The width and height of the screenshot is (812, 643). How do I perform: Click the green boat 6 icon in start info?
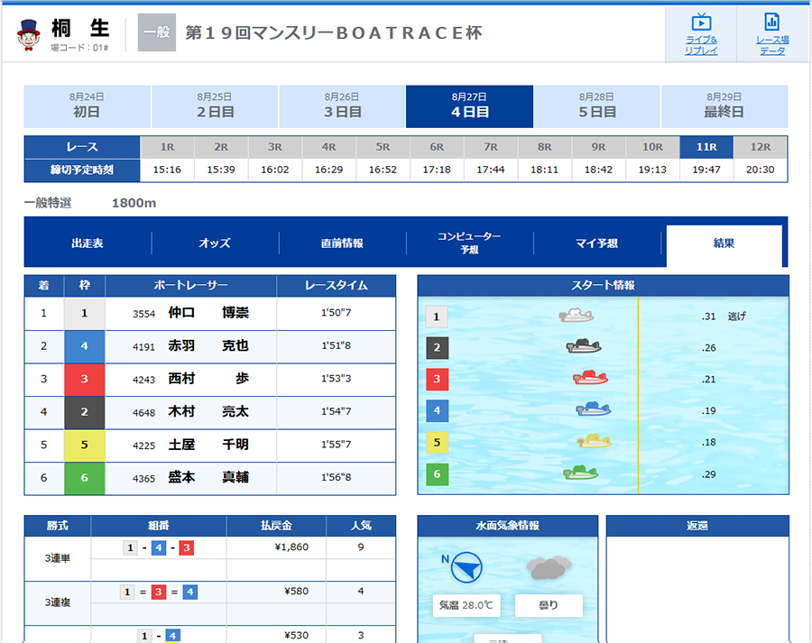click(x=580, y=473)
